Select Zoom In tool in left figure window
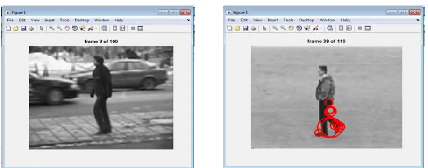428x168 pixels. pos(51,28)
